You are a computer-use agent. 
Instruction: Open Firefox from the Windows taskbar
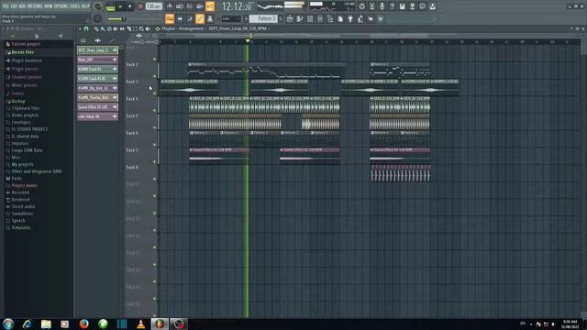coord(83,324)
